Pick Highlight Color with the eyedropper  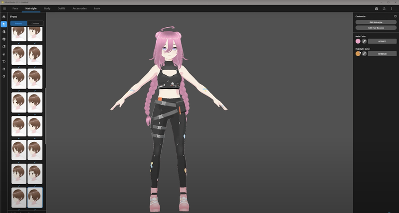[x=364, y=54]
